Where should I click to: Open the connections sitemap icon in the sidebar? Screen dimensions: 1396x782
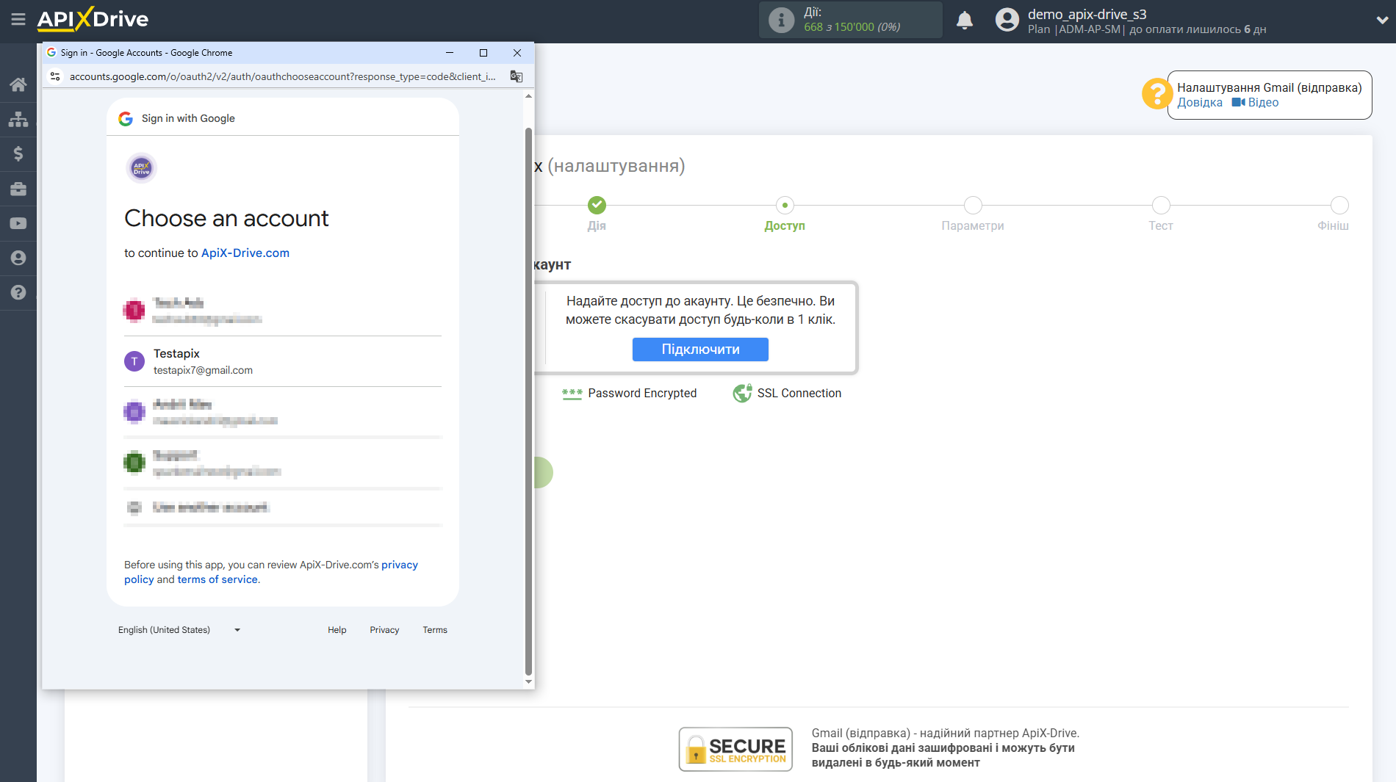[18, 119]
